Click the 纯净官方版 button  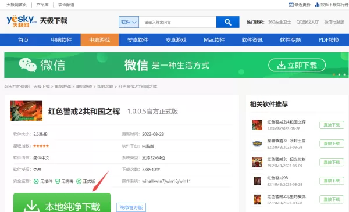point(131,207)
